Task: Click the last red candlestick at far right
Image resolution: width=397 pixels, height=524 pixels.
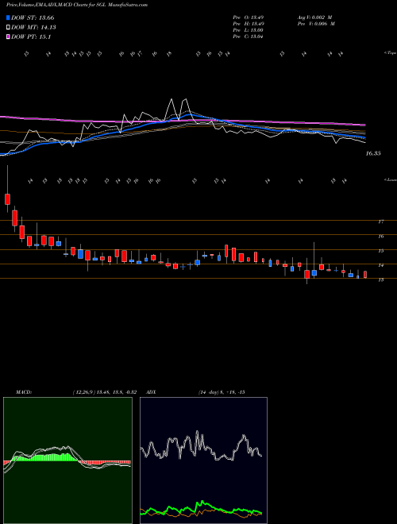Action: point(365,275)
